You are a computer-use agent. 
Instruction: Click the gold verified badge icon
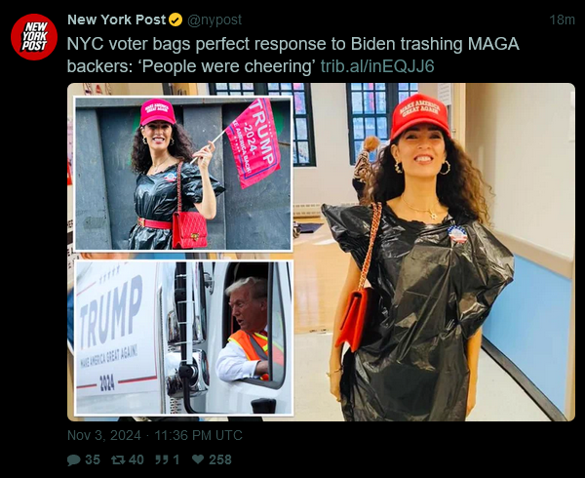pos(175,20)
